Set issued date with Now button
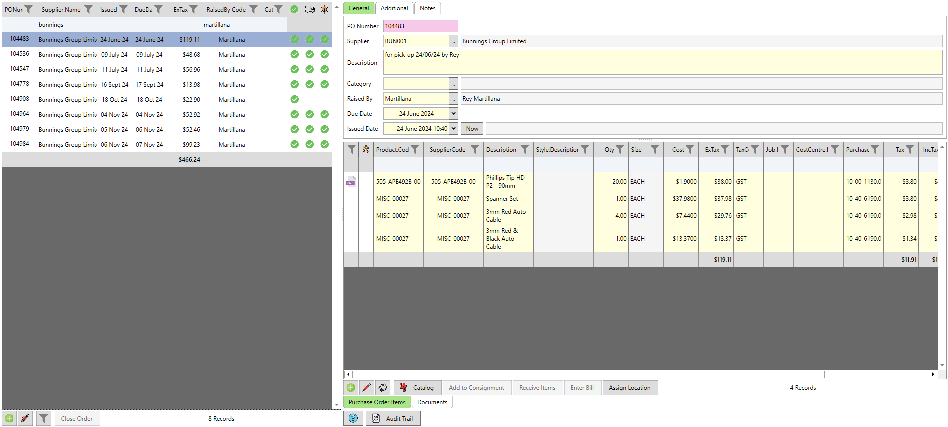The image size is (948, 427). coord(472,129)
